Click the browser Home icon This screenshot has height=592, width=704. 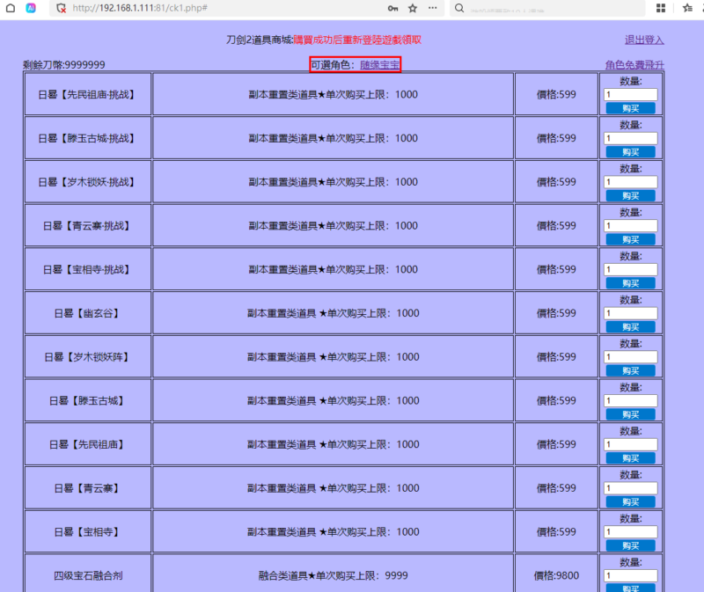[11, 9]
